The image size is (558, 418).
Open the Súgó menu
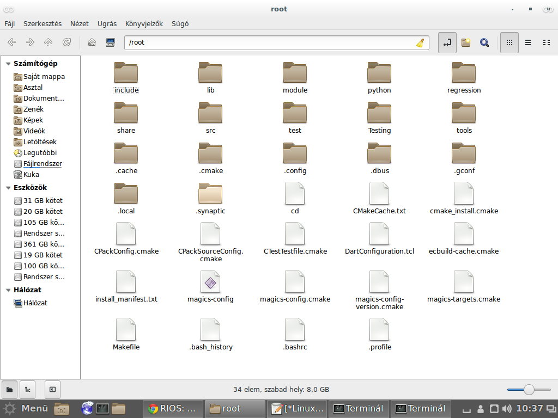(180, 23)
